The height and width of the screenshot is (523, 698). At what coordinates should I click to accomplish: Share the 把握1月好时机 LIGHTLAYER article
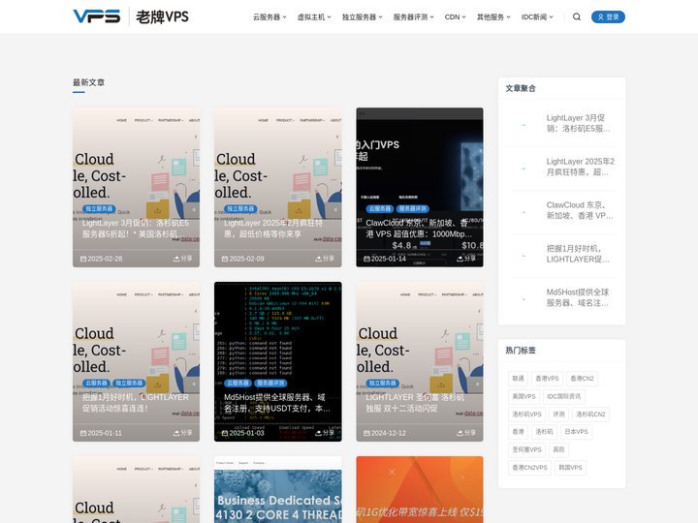183,433
